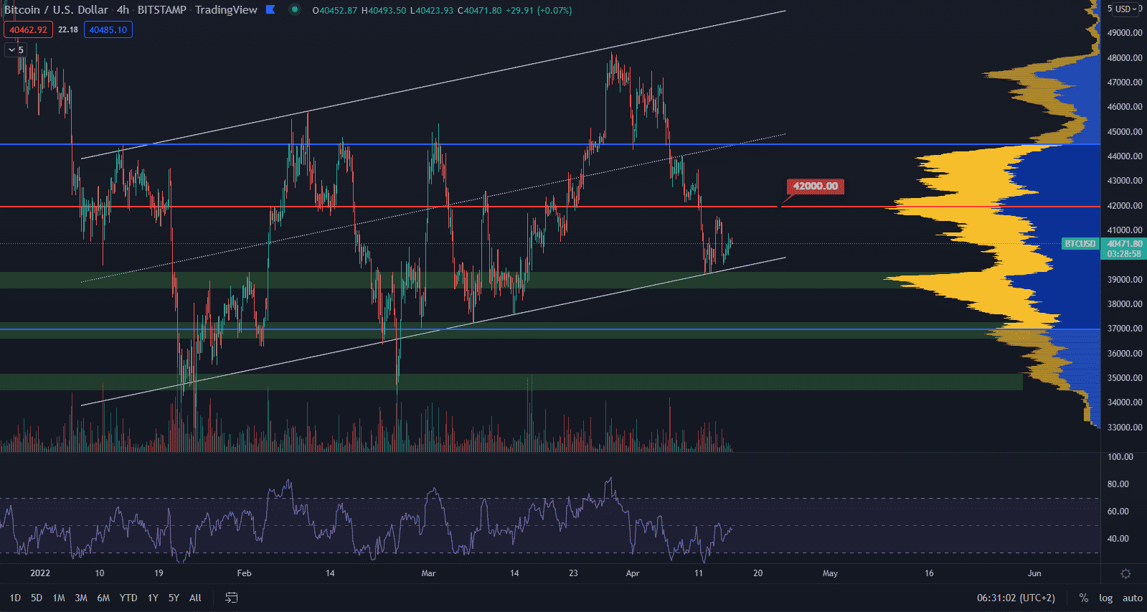The height and width of the screenshot is (612, 1147).
Task: Toggle log scale mode
Action: (1105, 598)
